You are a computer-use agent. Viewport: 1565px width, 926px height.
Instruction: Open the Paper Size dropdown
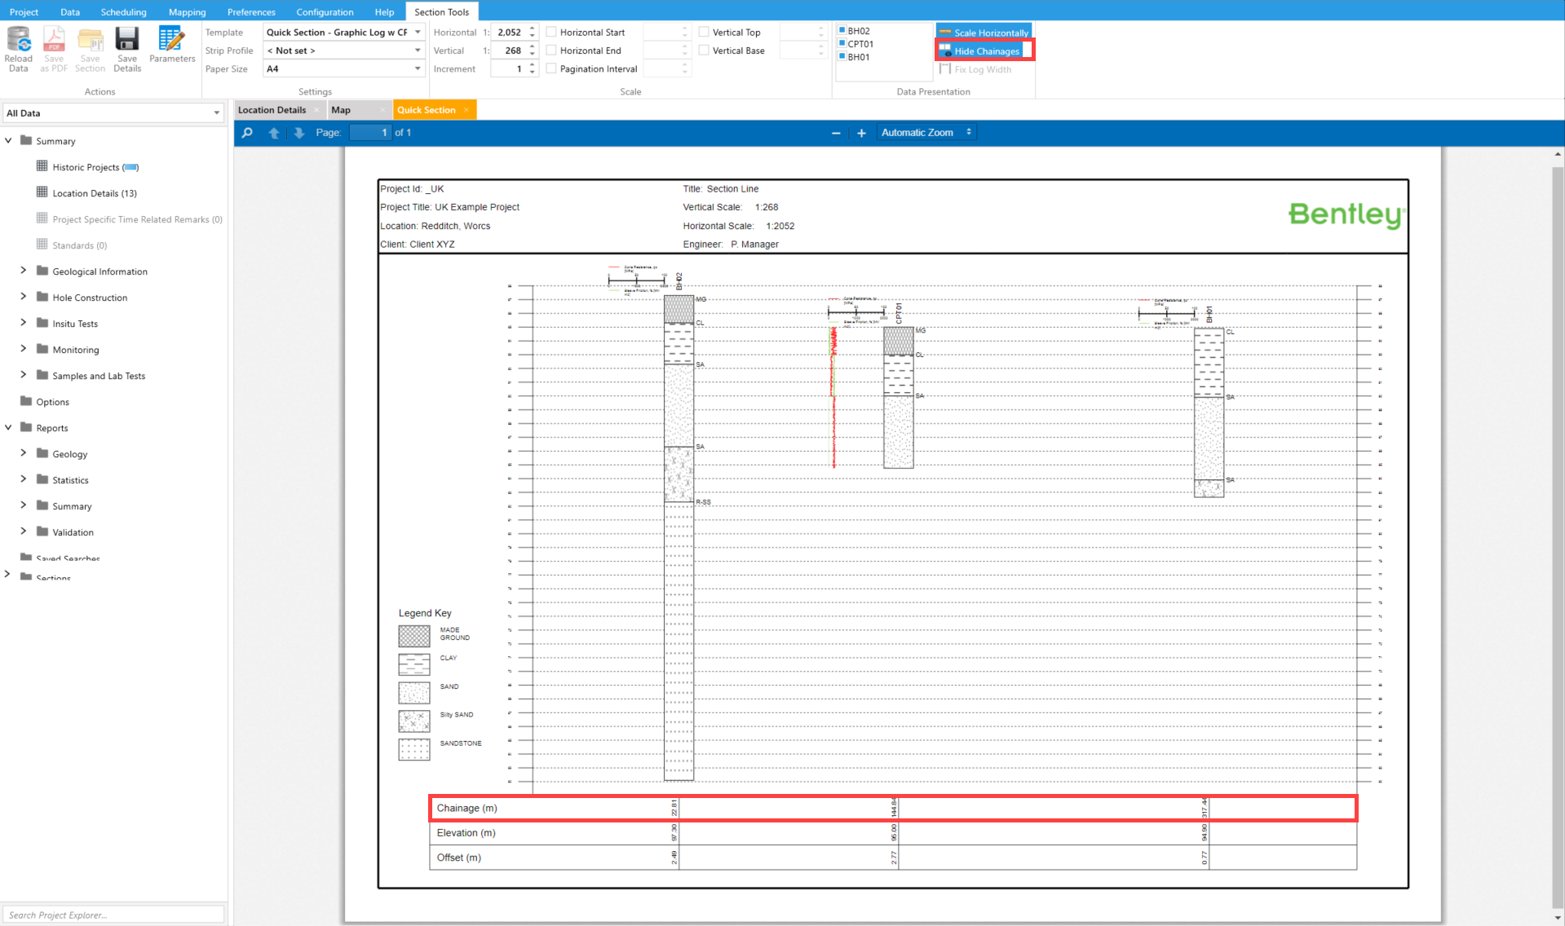click(x=418, y=68)
